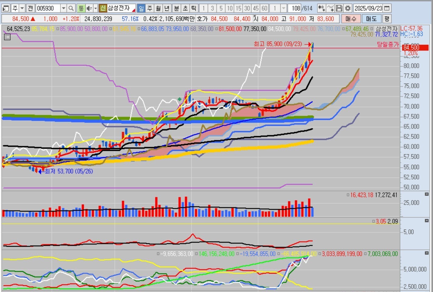Click the small square before -9,656,363,00 legend
433x292 pixels.
[158, 254]
